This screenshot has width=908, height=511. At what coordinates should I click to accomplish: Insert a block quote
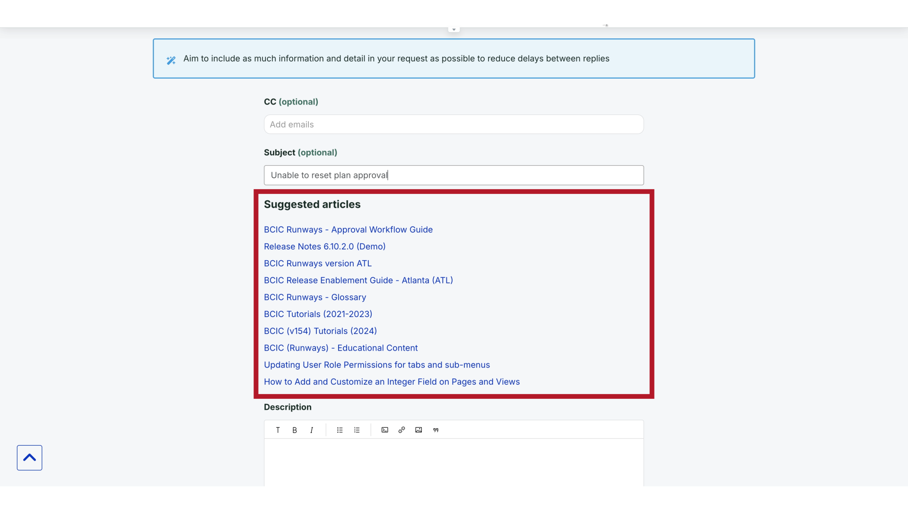tap(436, 430)
